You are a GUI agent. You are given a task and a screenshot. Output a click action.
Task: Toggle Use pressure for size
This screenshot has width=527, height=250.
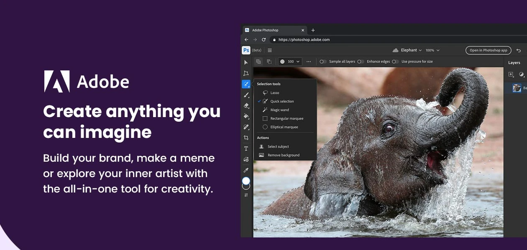pyautogui.click(x=395, y=62)
